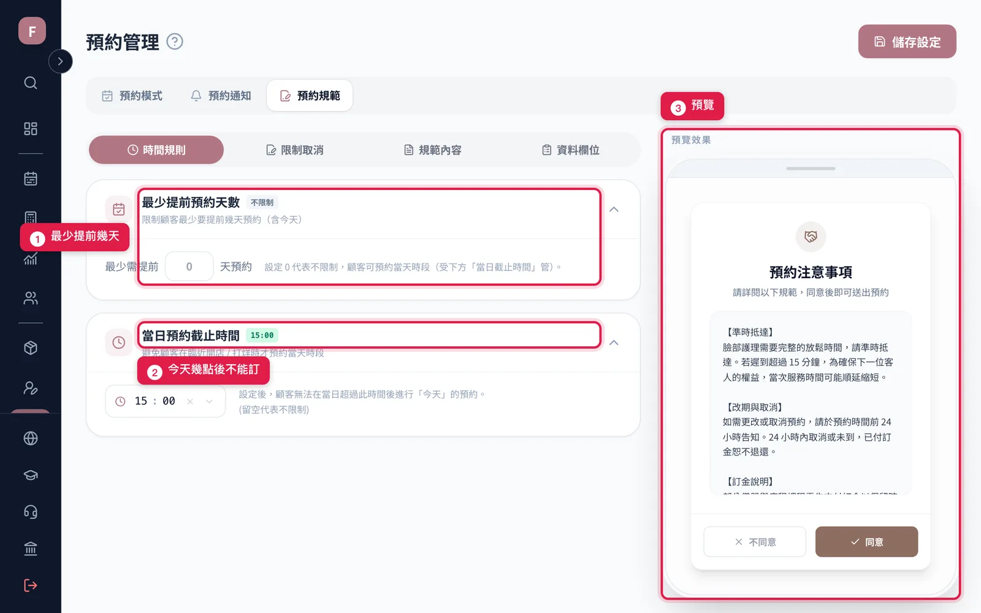The image size is (981, 613).
Task: Click the 不限制 badge
Action: pos(262,202)
